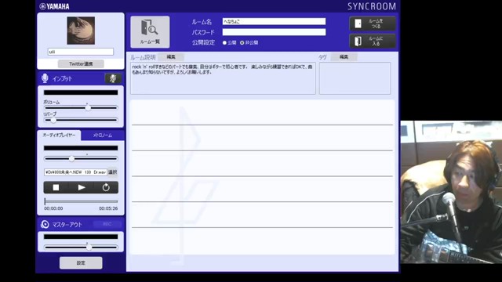Image resolution: width=502 pixels, height=282 pixels.
Task: Click the audio player loop icon
Action: point(106,188)
